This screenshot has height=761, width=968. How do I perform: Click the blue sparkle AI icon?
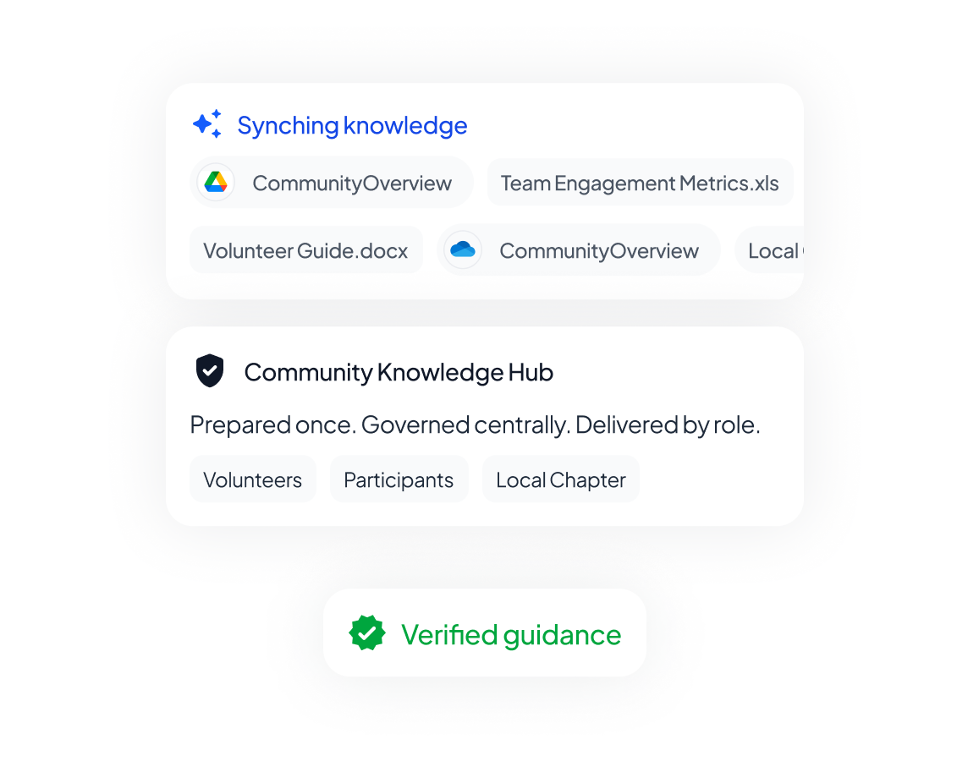pyautogui.click(x=207, y=124)
